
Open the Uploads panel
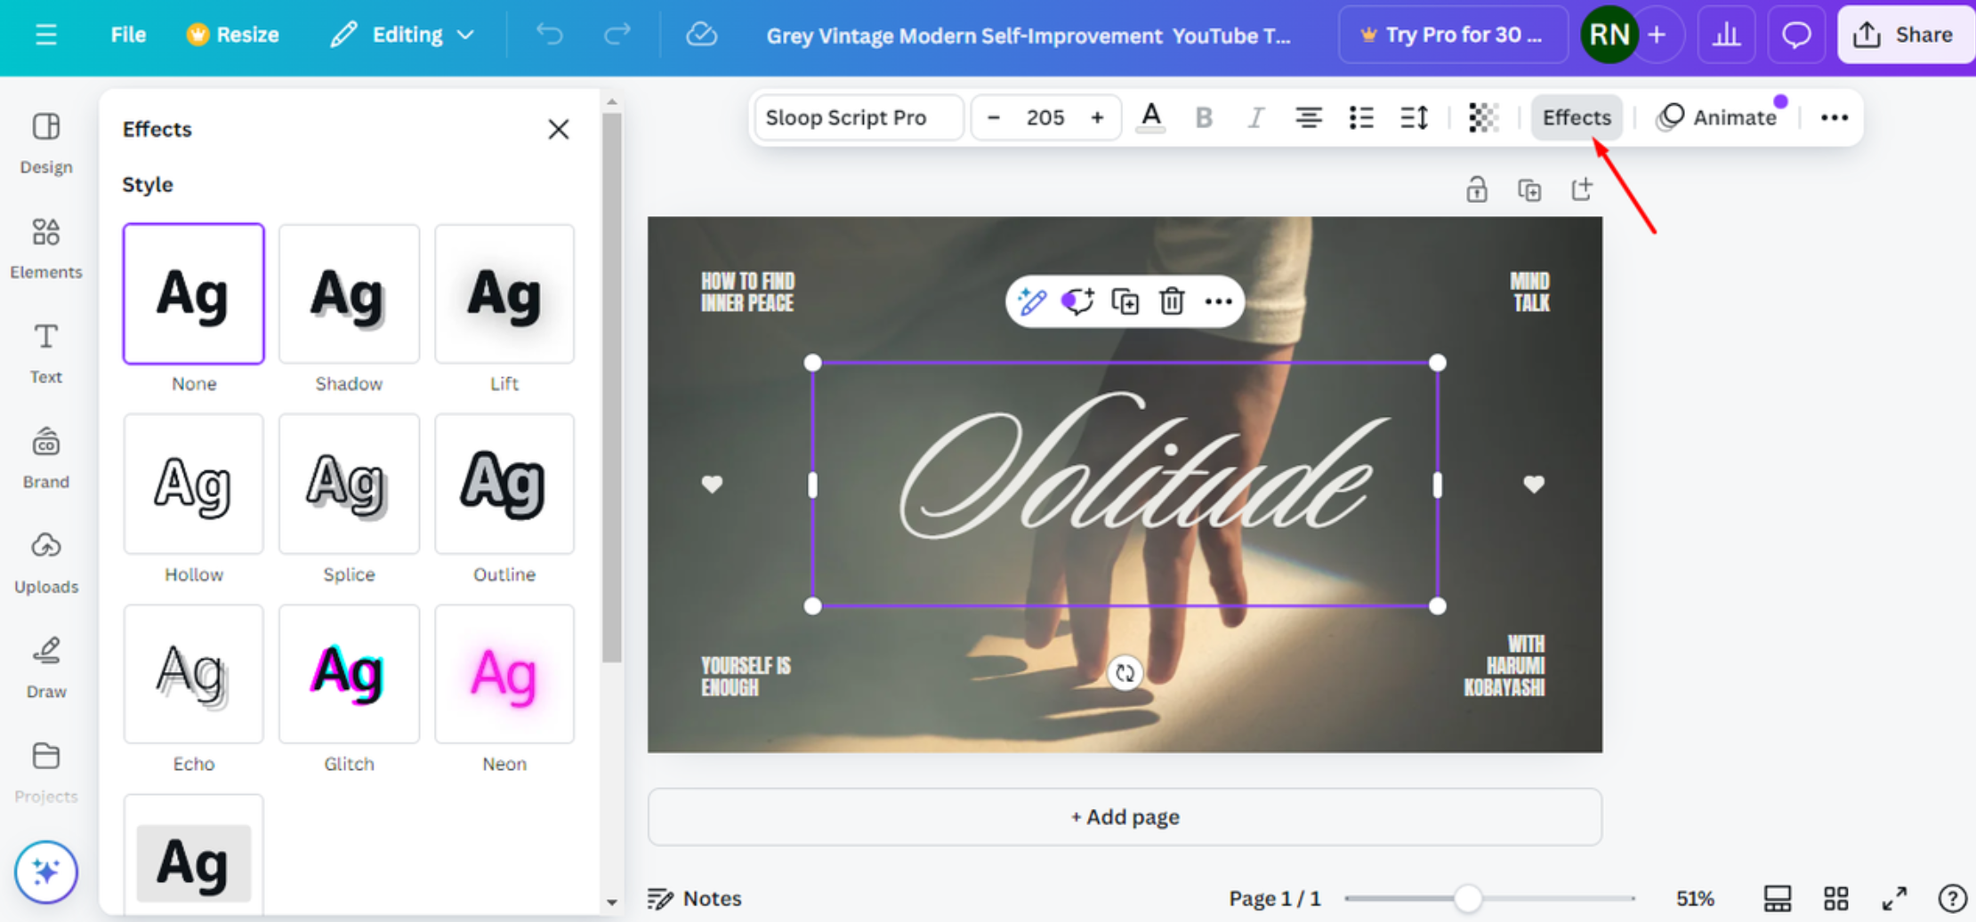(45, 560)
